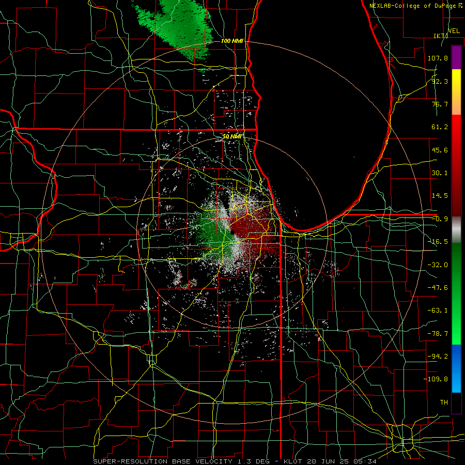Click the 92.3 legend value
465x465 pixels.
440,81
